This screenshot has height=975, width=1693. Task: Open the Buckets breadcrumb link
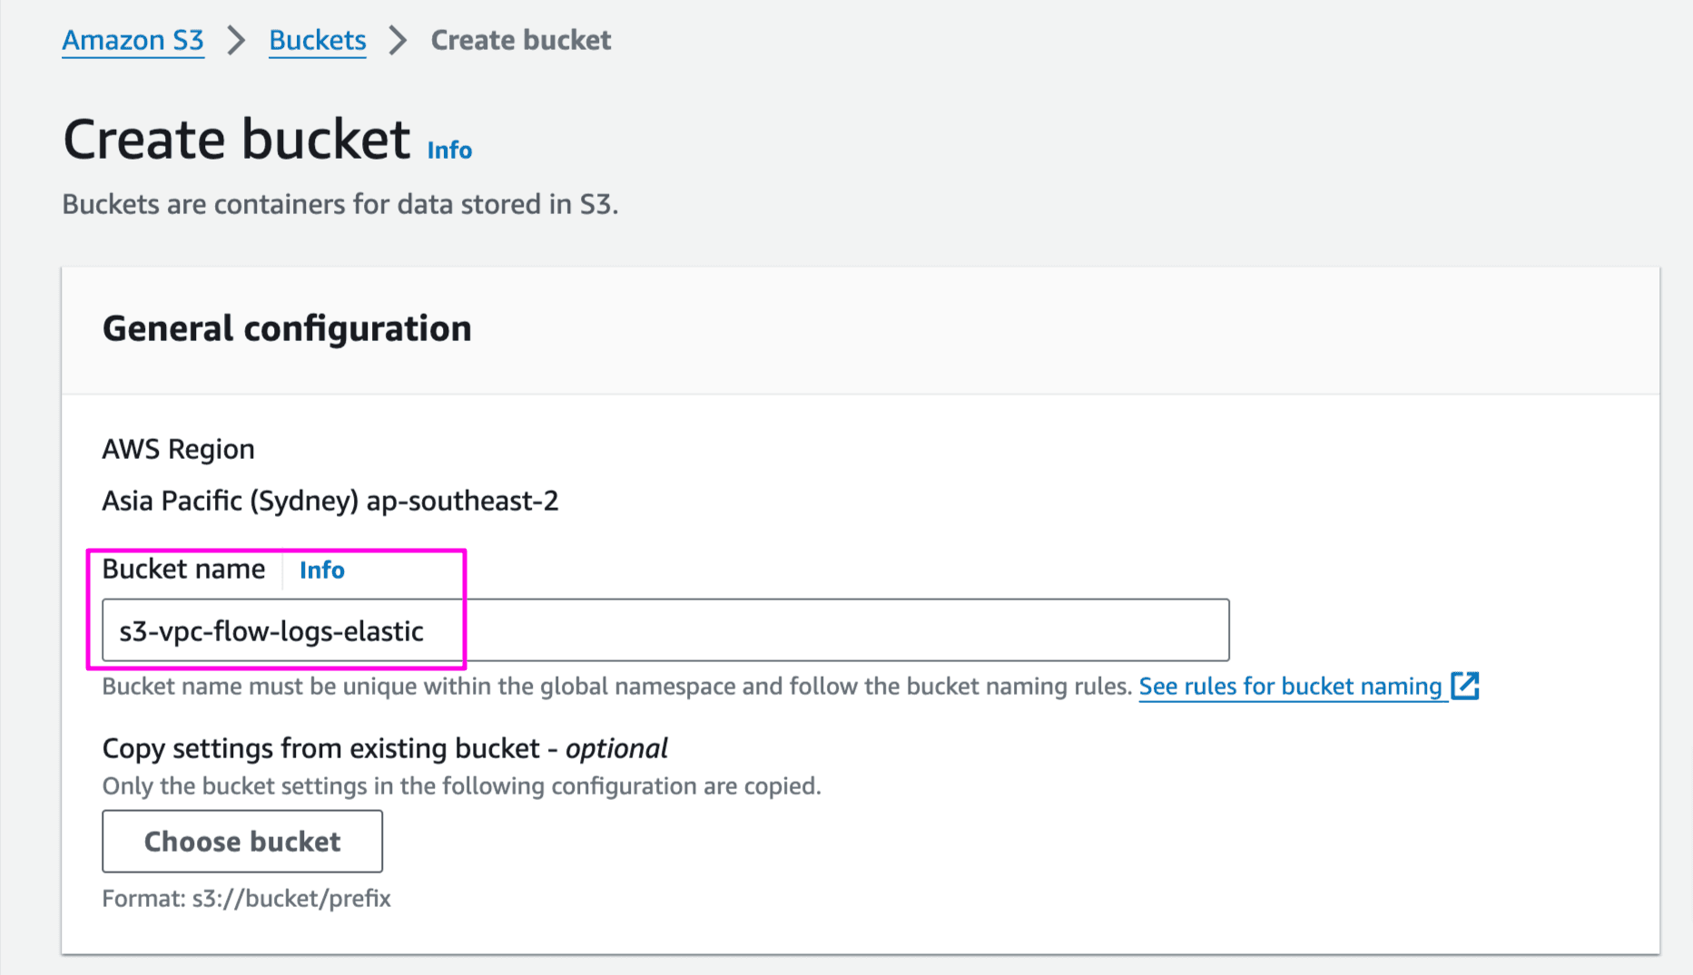[317, 40]
